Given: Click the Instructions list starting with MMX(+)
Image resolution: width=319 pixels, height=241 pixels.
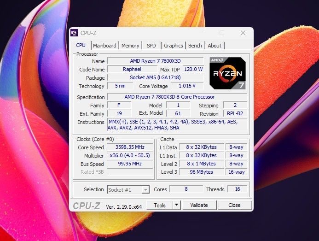Looking at the screenshot, I should click(177, 125).
